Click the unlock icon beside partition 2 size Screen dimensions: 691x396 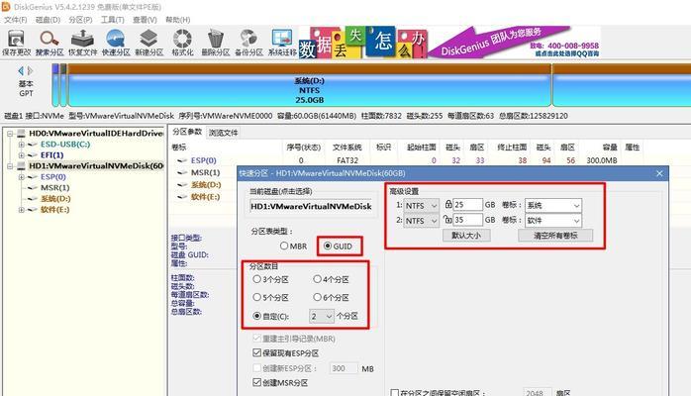pyautogui.click(x=447, y=219)
